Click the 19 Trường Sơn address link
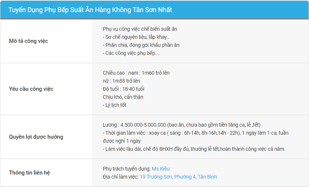The image size is (309, 187). point(157,177)
